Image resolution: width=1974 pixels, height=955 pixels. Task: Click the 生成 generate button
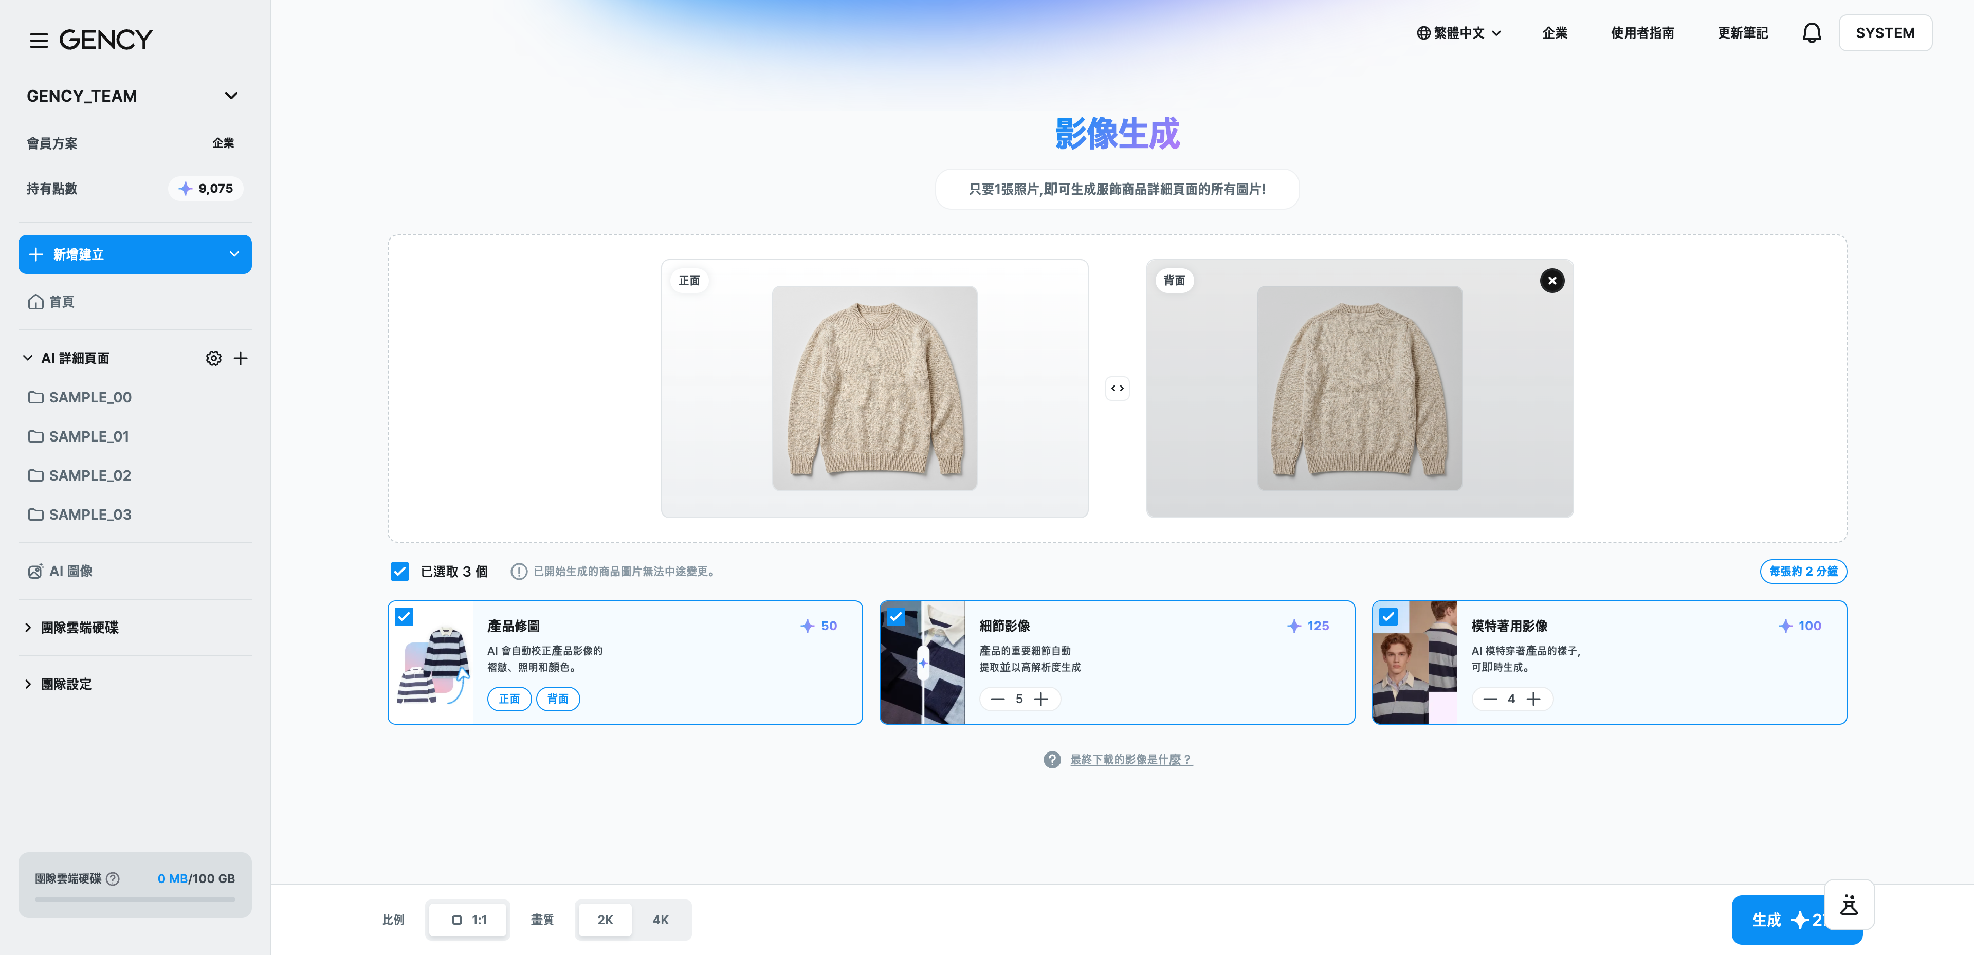1796,920
